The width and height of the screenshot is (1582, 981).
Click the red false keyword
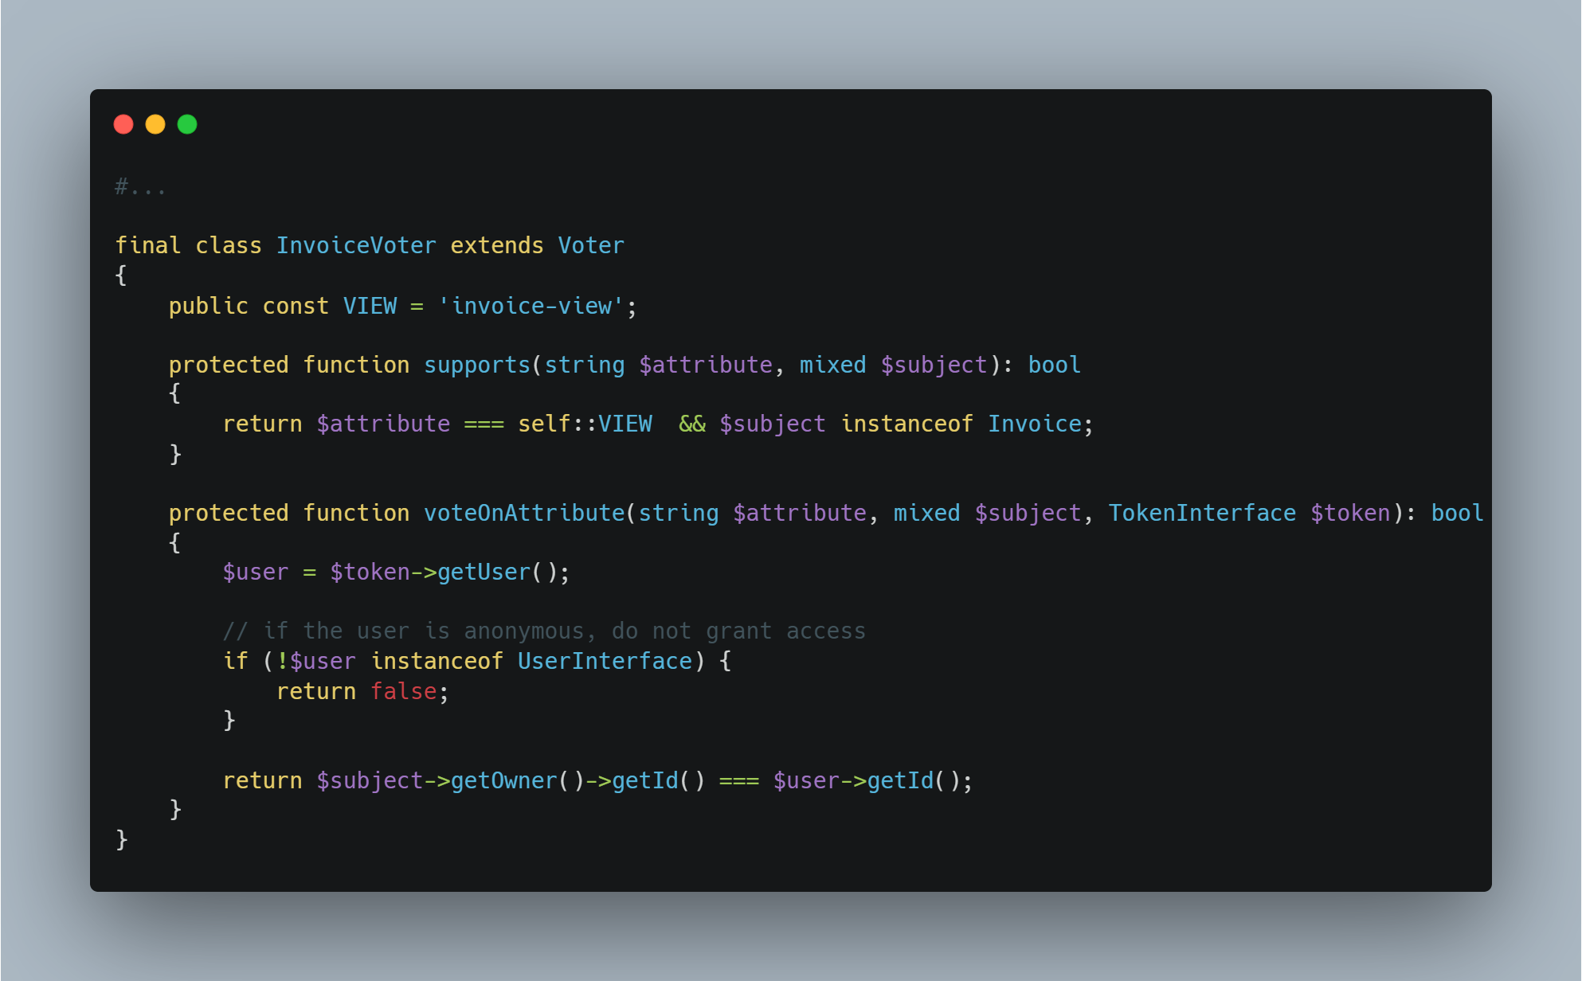(x=403, y=691)
